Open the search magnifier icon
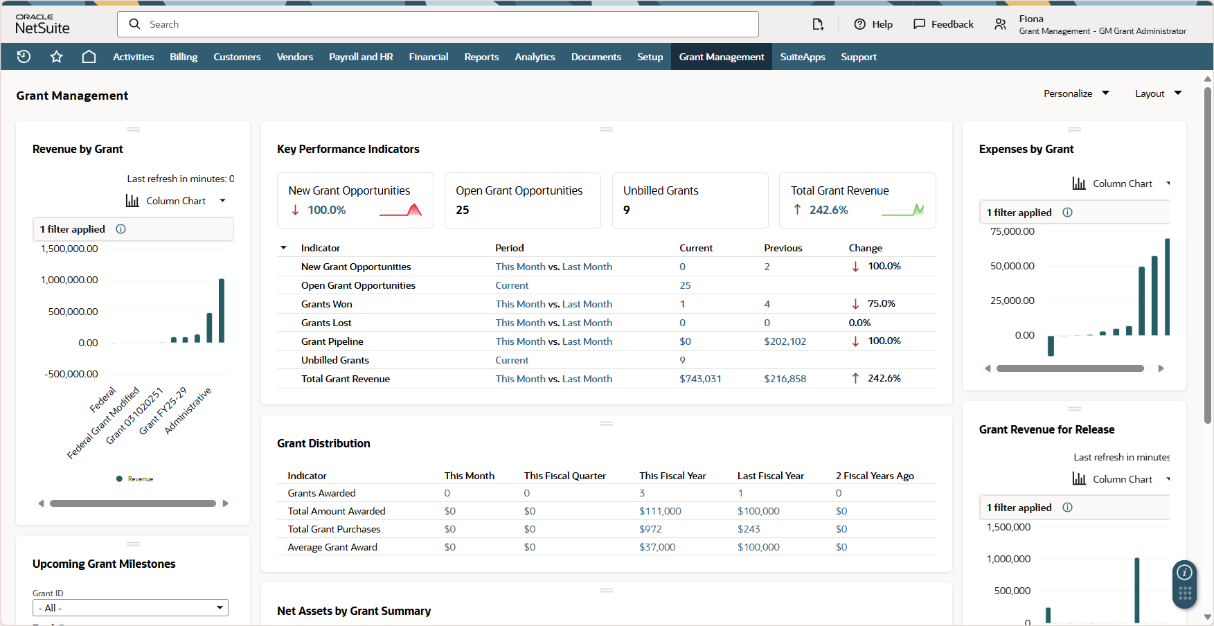Screen dimensions: 1214x626 (134, 24)
